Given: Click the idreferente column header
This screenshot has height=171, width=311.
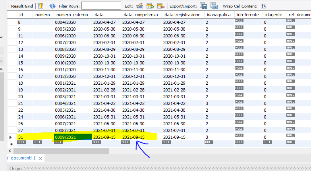Looking at the screenshot, I should coord(248,15).
